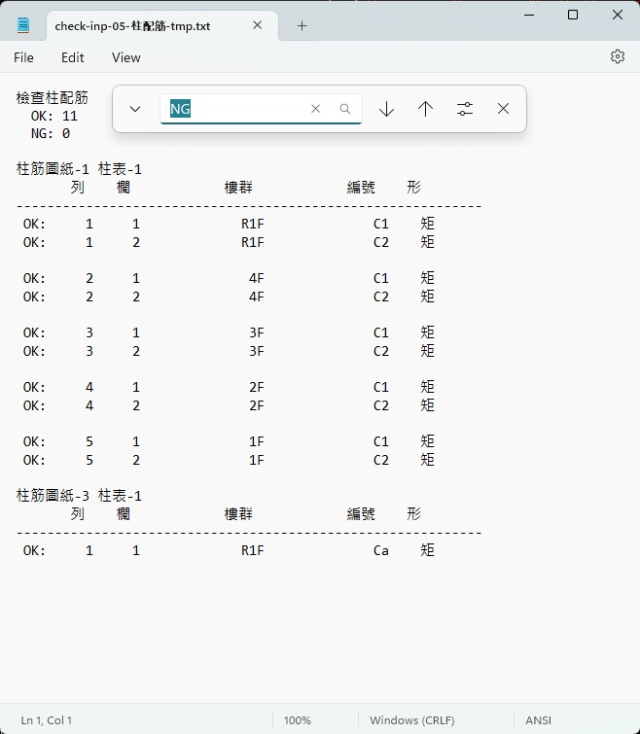Click 1F in the row 5 column 2 line

[x=256, y=460]
